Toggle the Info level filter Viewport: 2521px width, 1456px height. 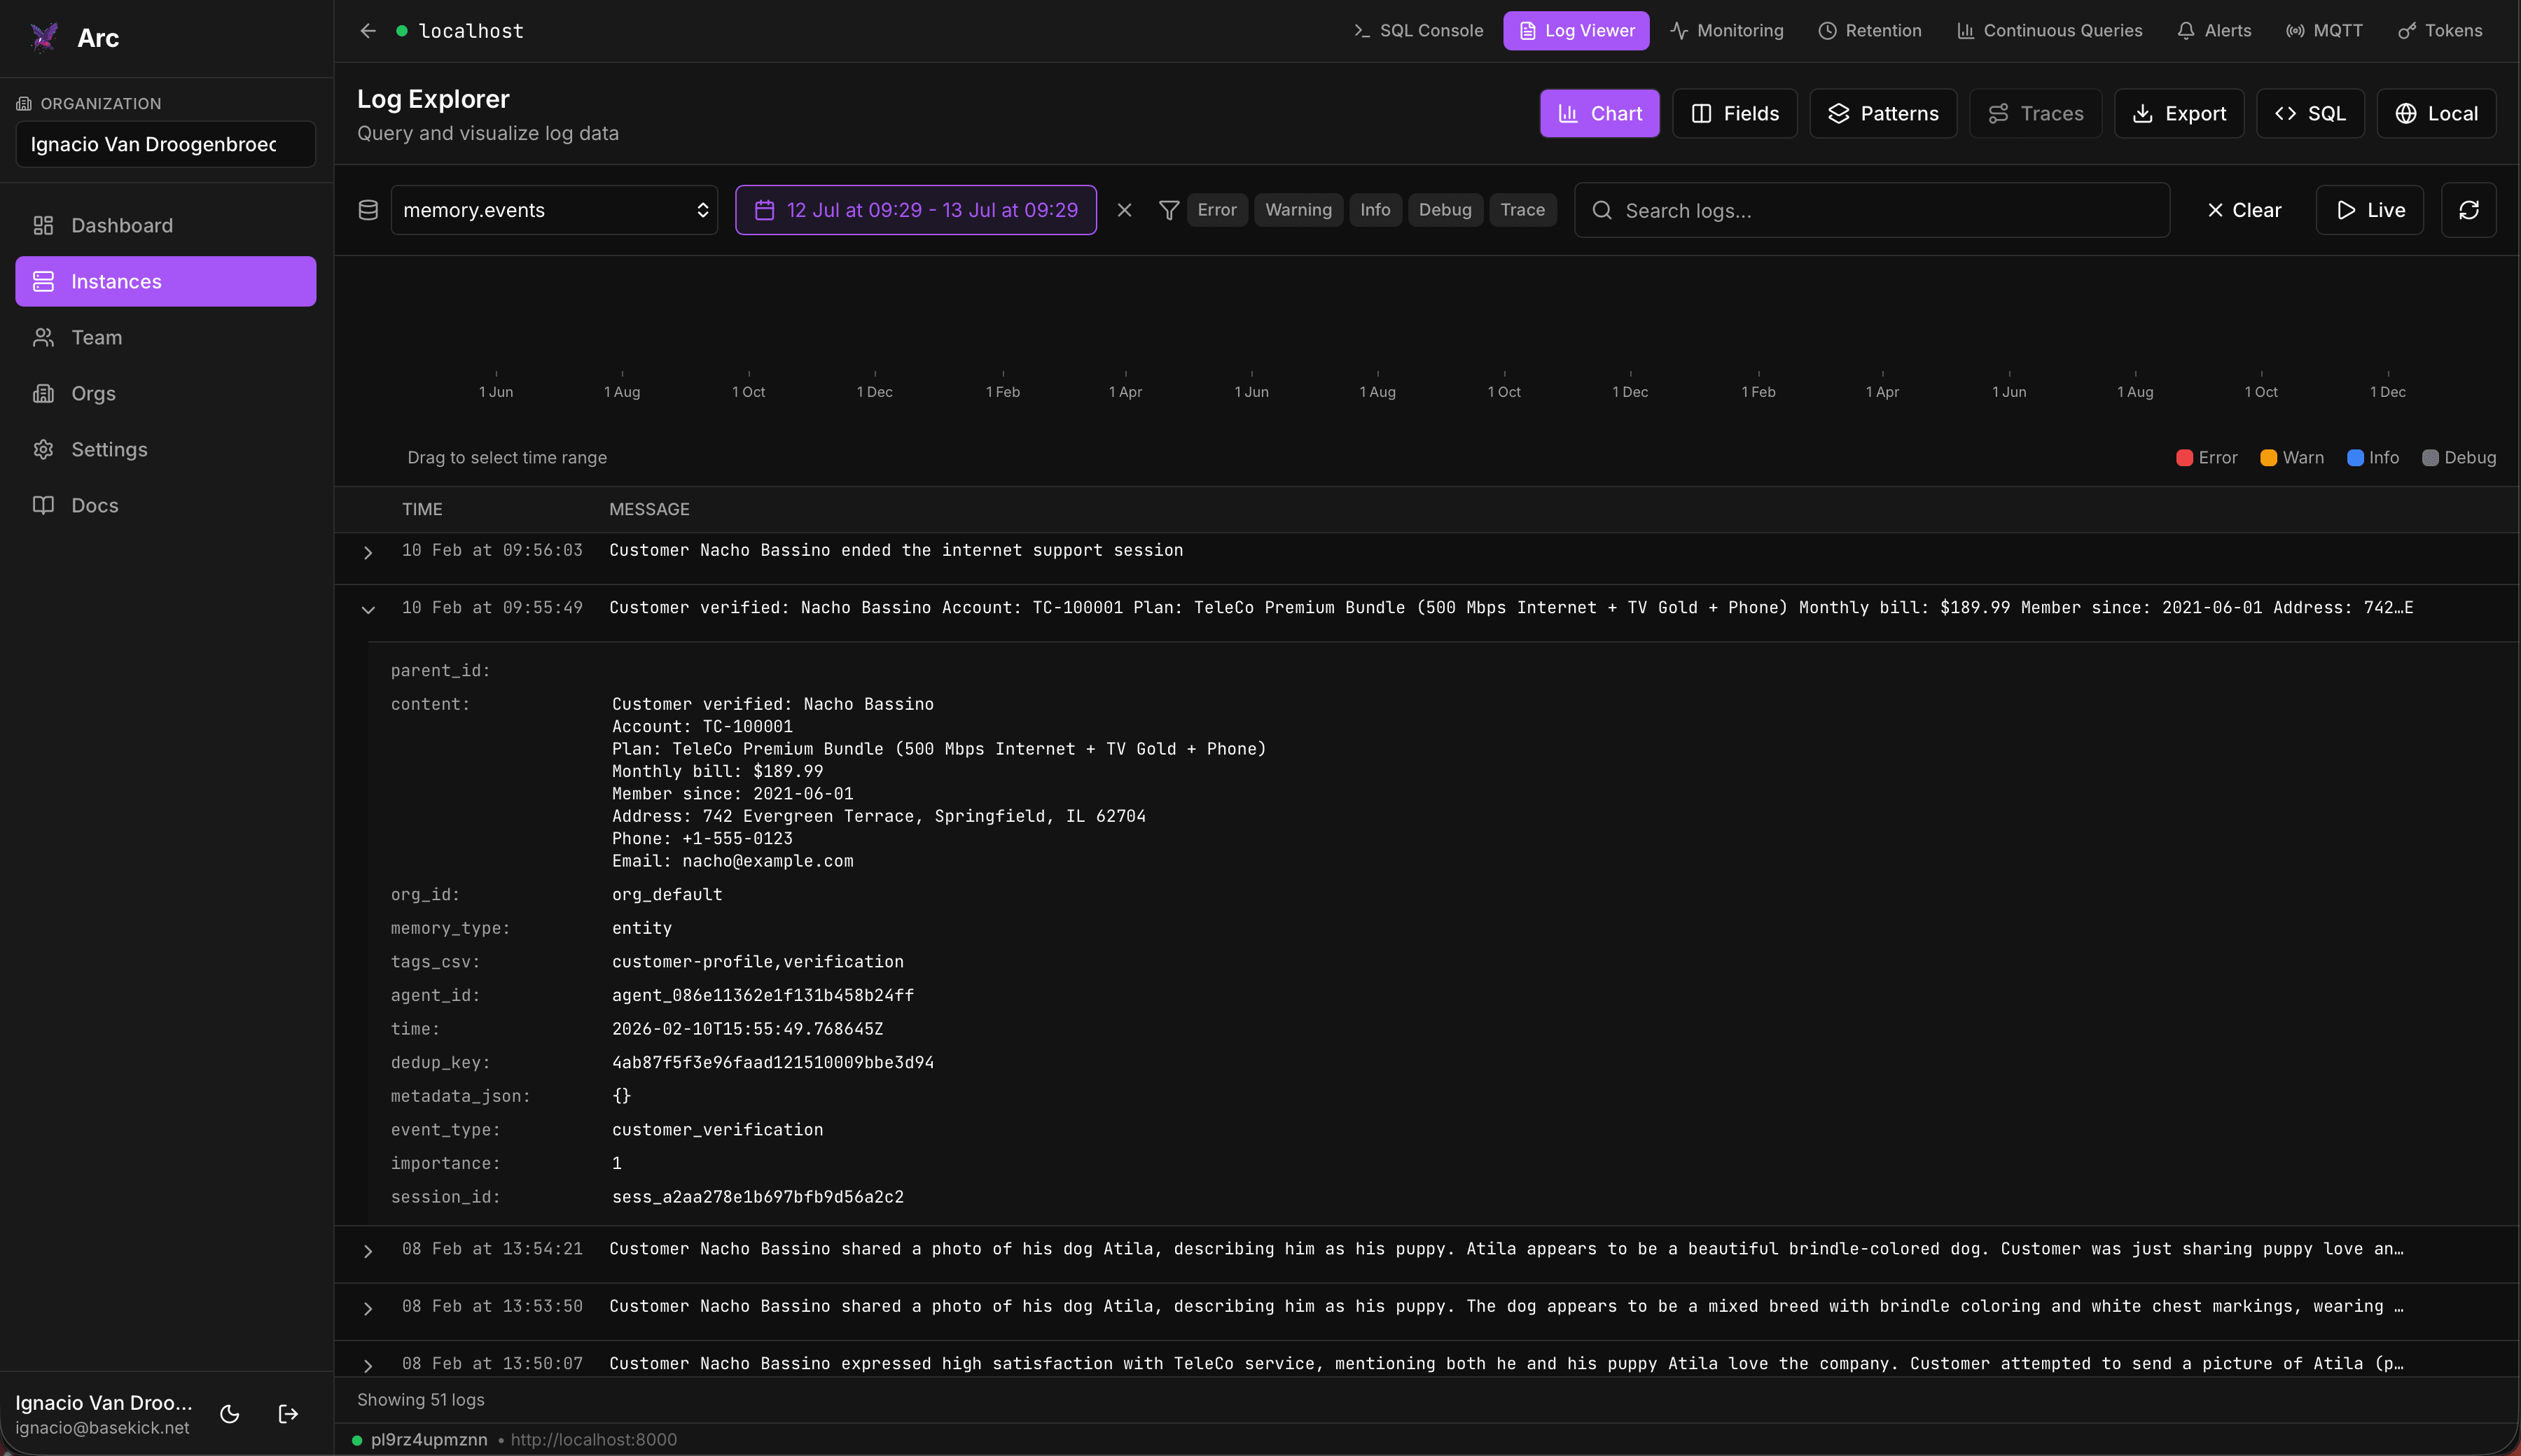point(1375,210)
